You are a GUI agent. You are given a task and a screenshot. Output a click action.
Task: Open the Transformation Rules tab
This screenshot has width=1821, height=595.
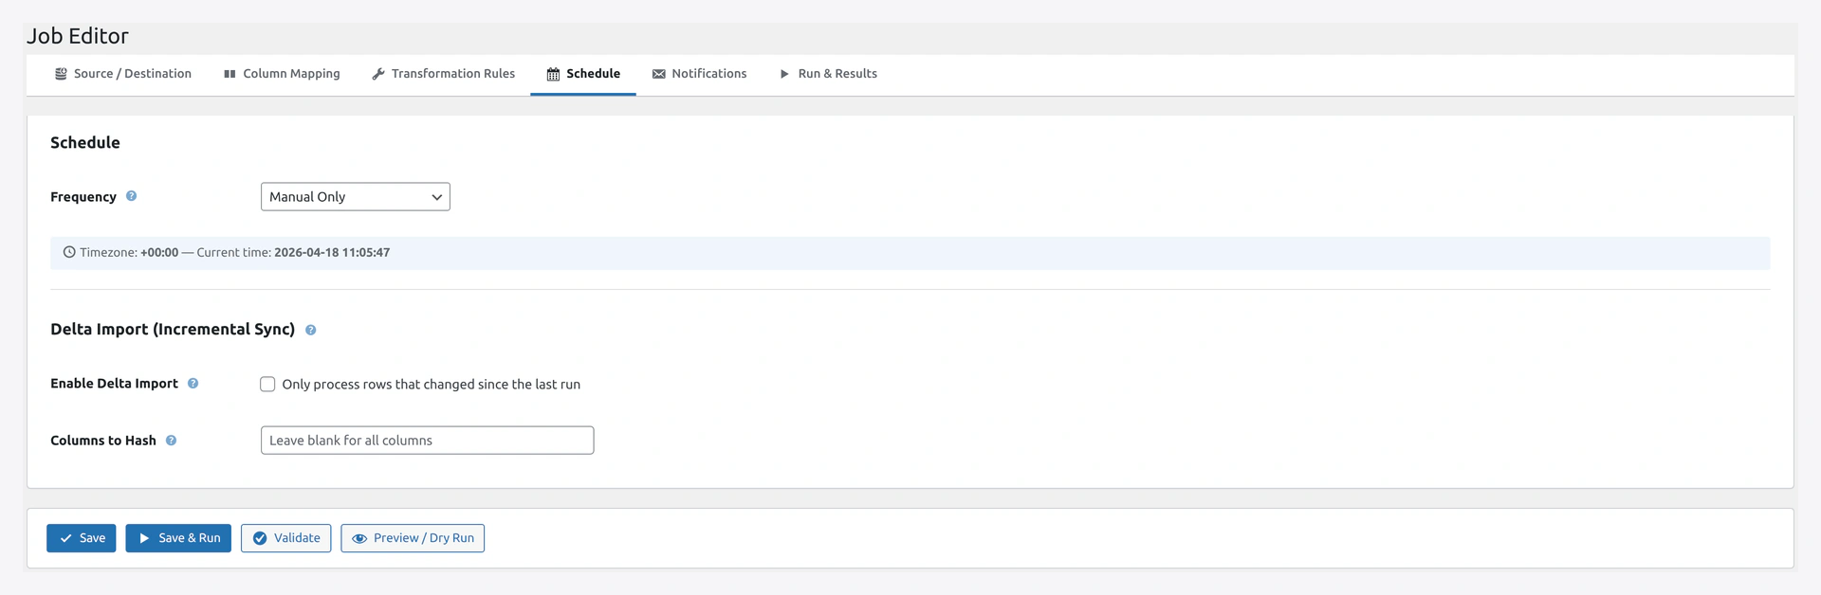[x=443, y=74]
